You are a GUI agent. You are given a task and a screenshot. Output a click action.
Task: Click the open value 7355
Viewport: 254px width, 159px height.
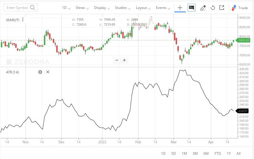coord(80,20)
